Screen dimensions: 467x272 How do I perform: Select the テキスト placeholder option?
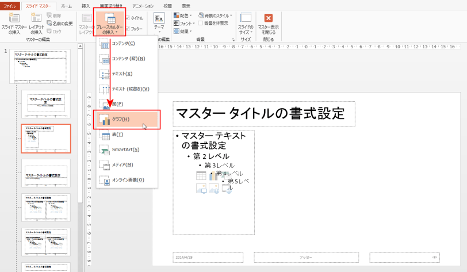[127, 74]
